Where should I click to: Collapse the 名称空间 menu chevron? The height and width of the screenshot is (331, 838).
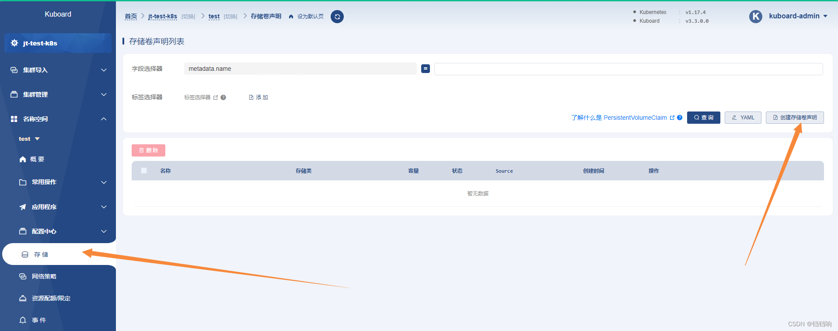pos(104,119)
